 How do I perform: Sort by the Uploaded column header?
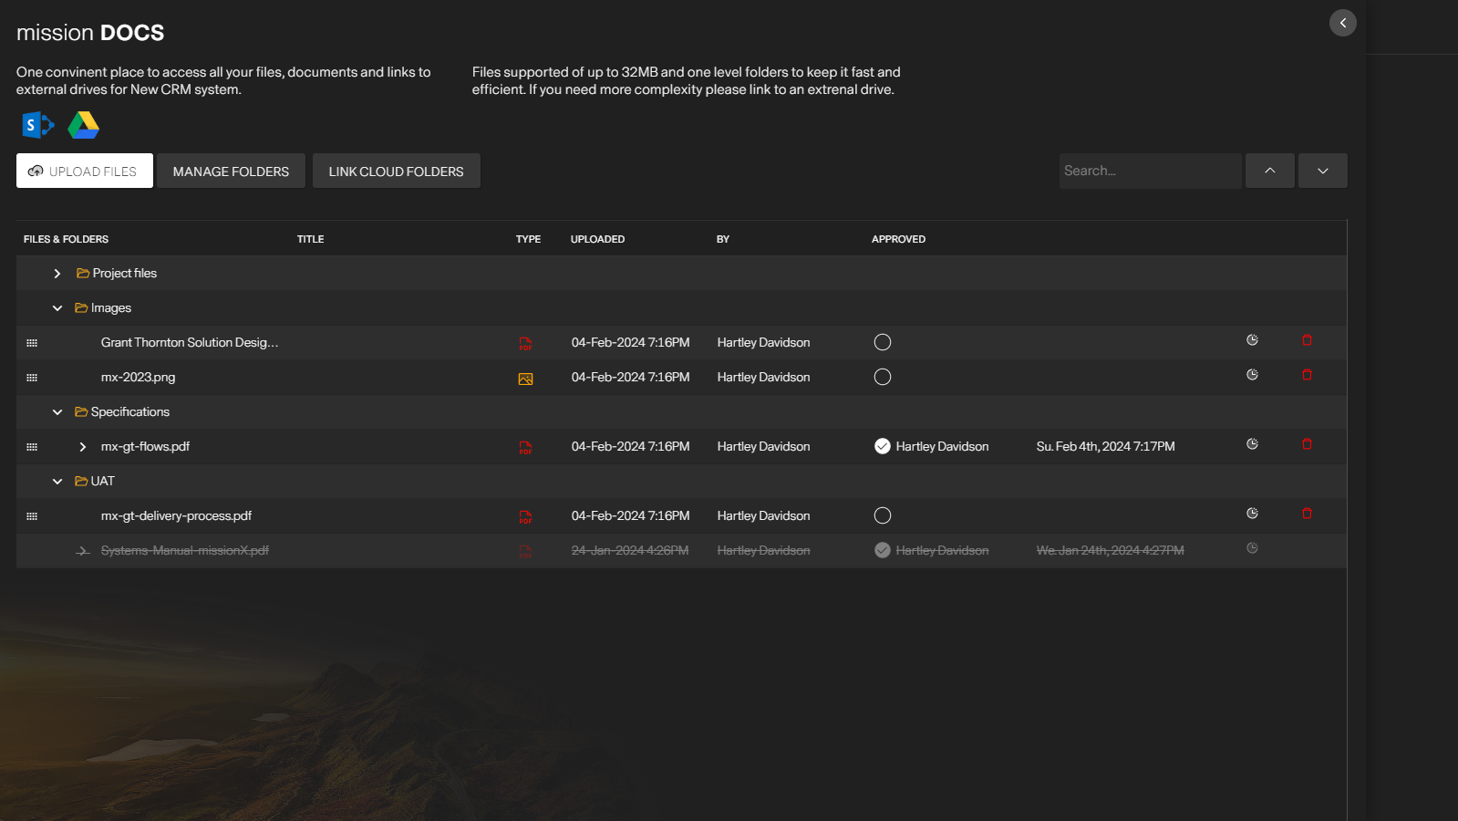pyautogui.click(x=597, y=239)
